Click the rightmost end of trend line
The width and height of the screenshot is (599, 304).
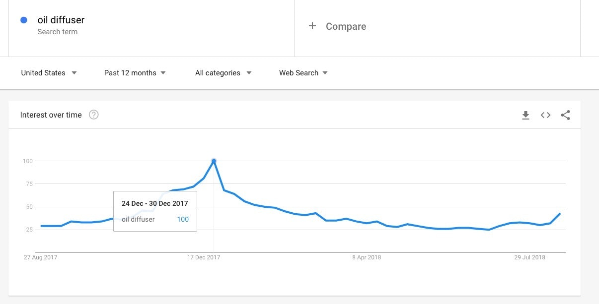560,214
